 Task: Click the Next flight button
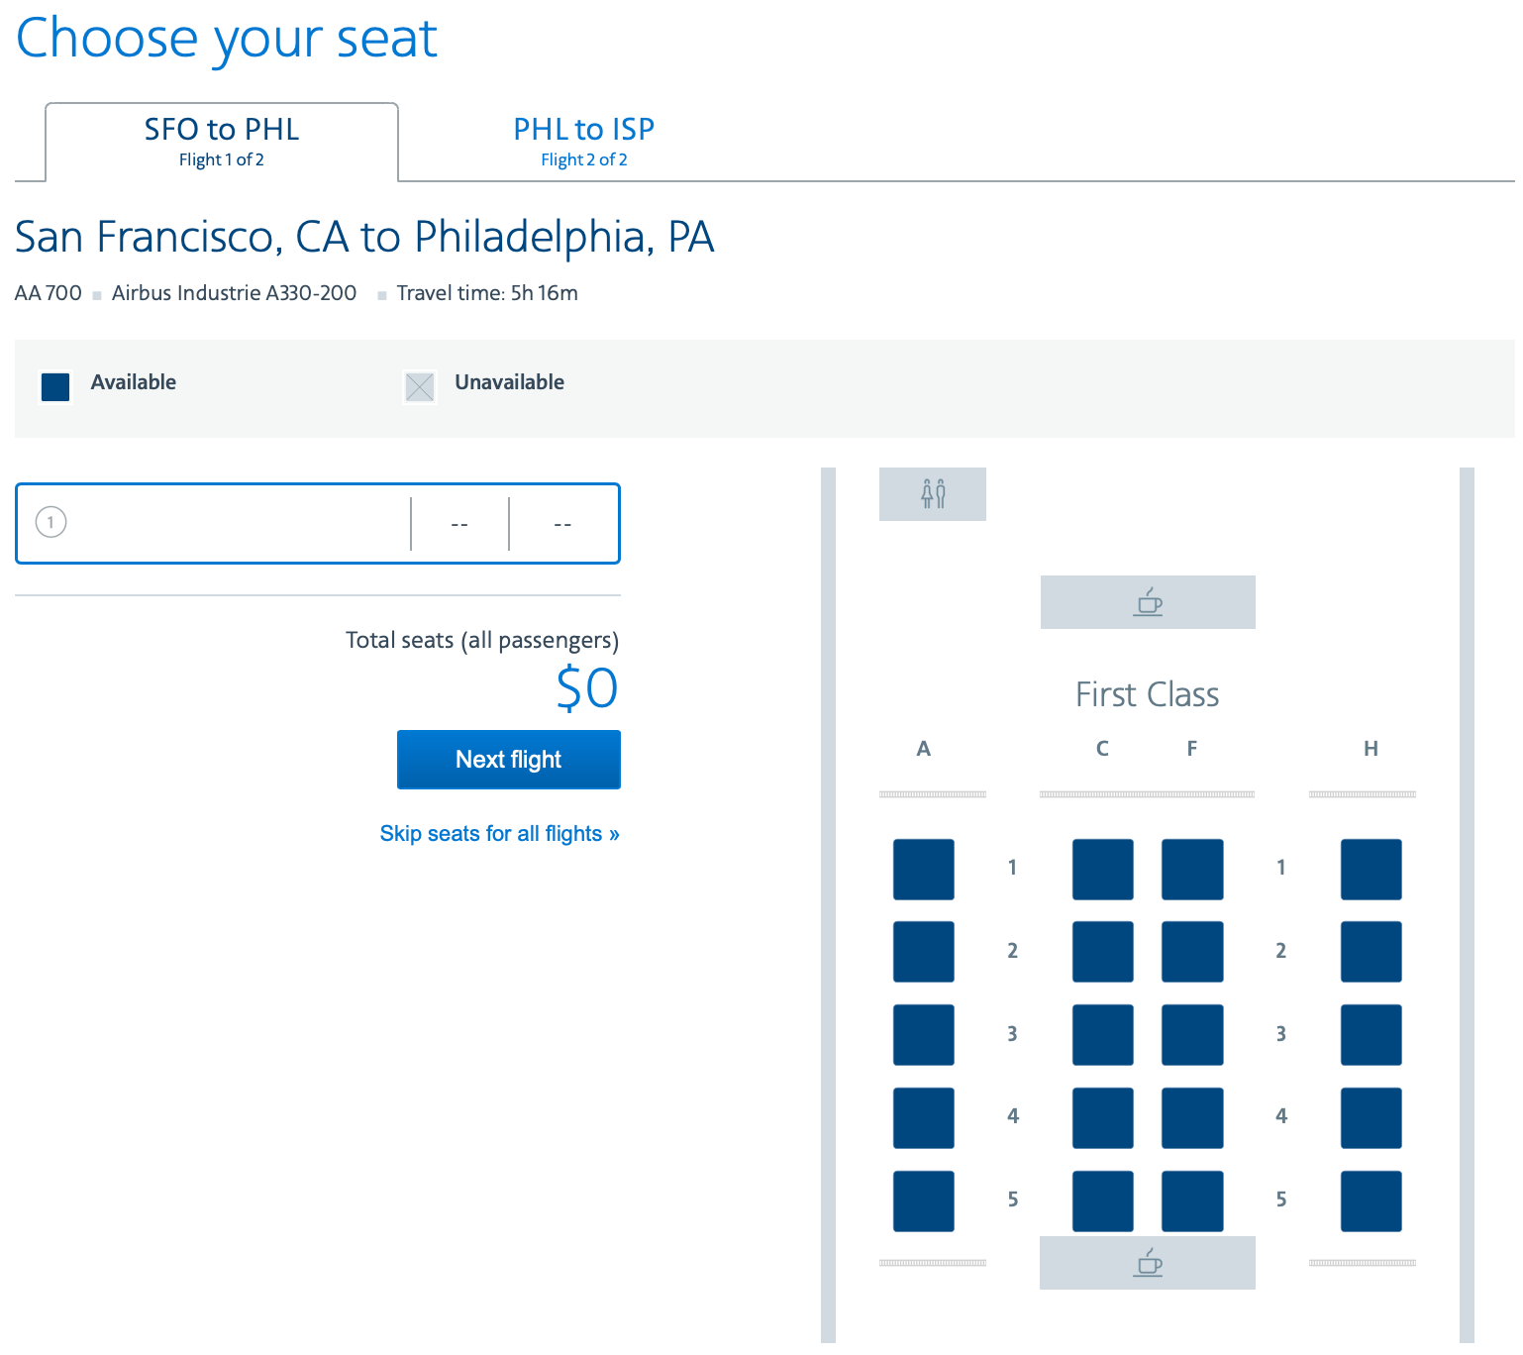pyautogui.click(x=508, y=760)
